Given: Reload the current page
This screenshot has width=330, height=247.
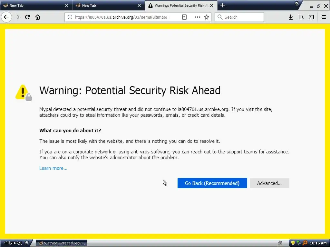Looking at the screenshot, I should pyautogui.click(x=27, y=17).
